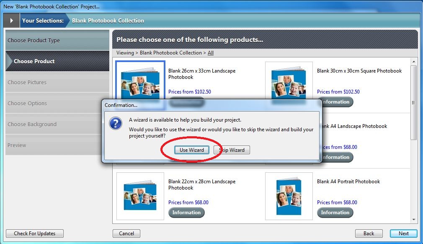Click the A4 Portrait Photobook price text
This screenshot has width=423, height=244.
pyautogui.click(x=337, y=202)
